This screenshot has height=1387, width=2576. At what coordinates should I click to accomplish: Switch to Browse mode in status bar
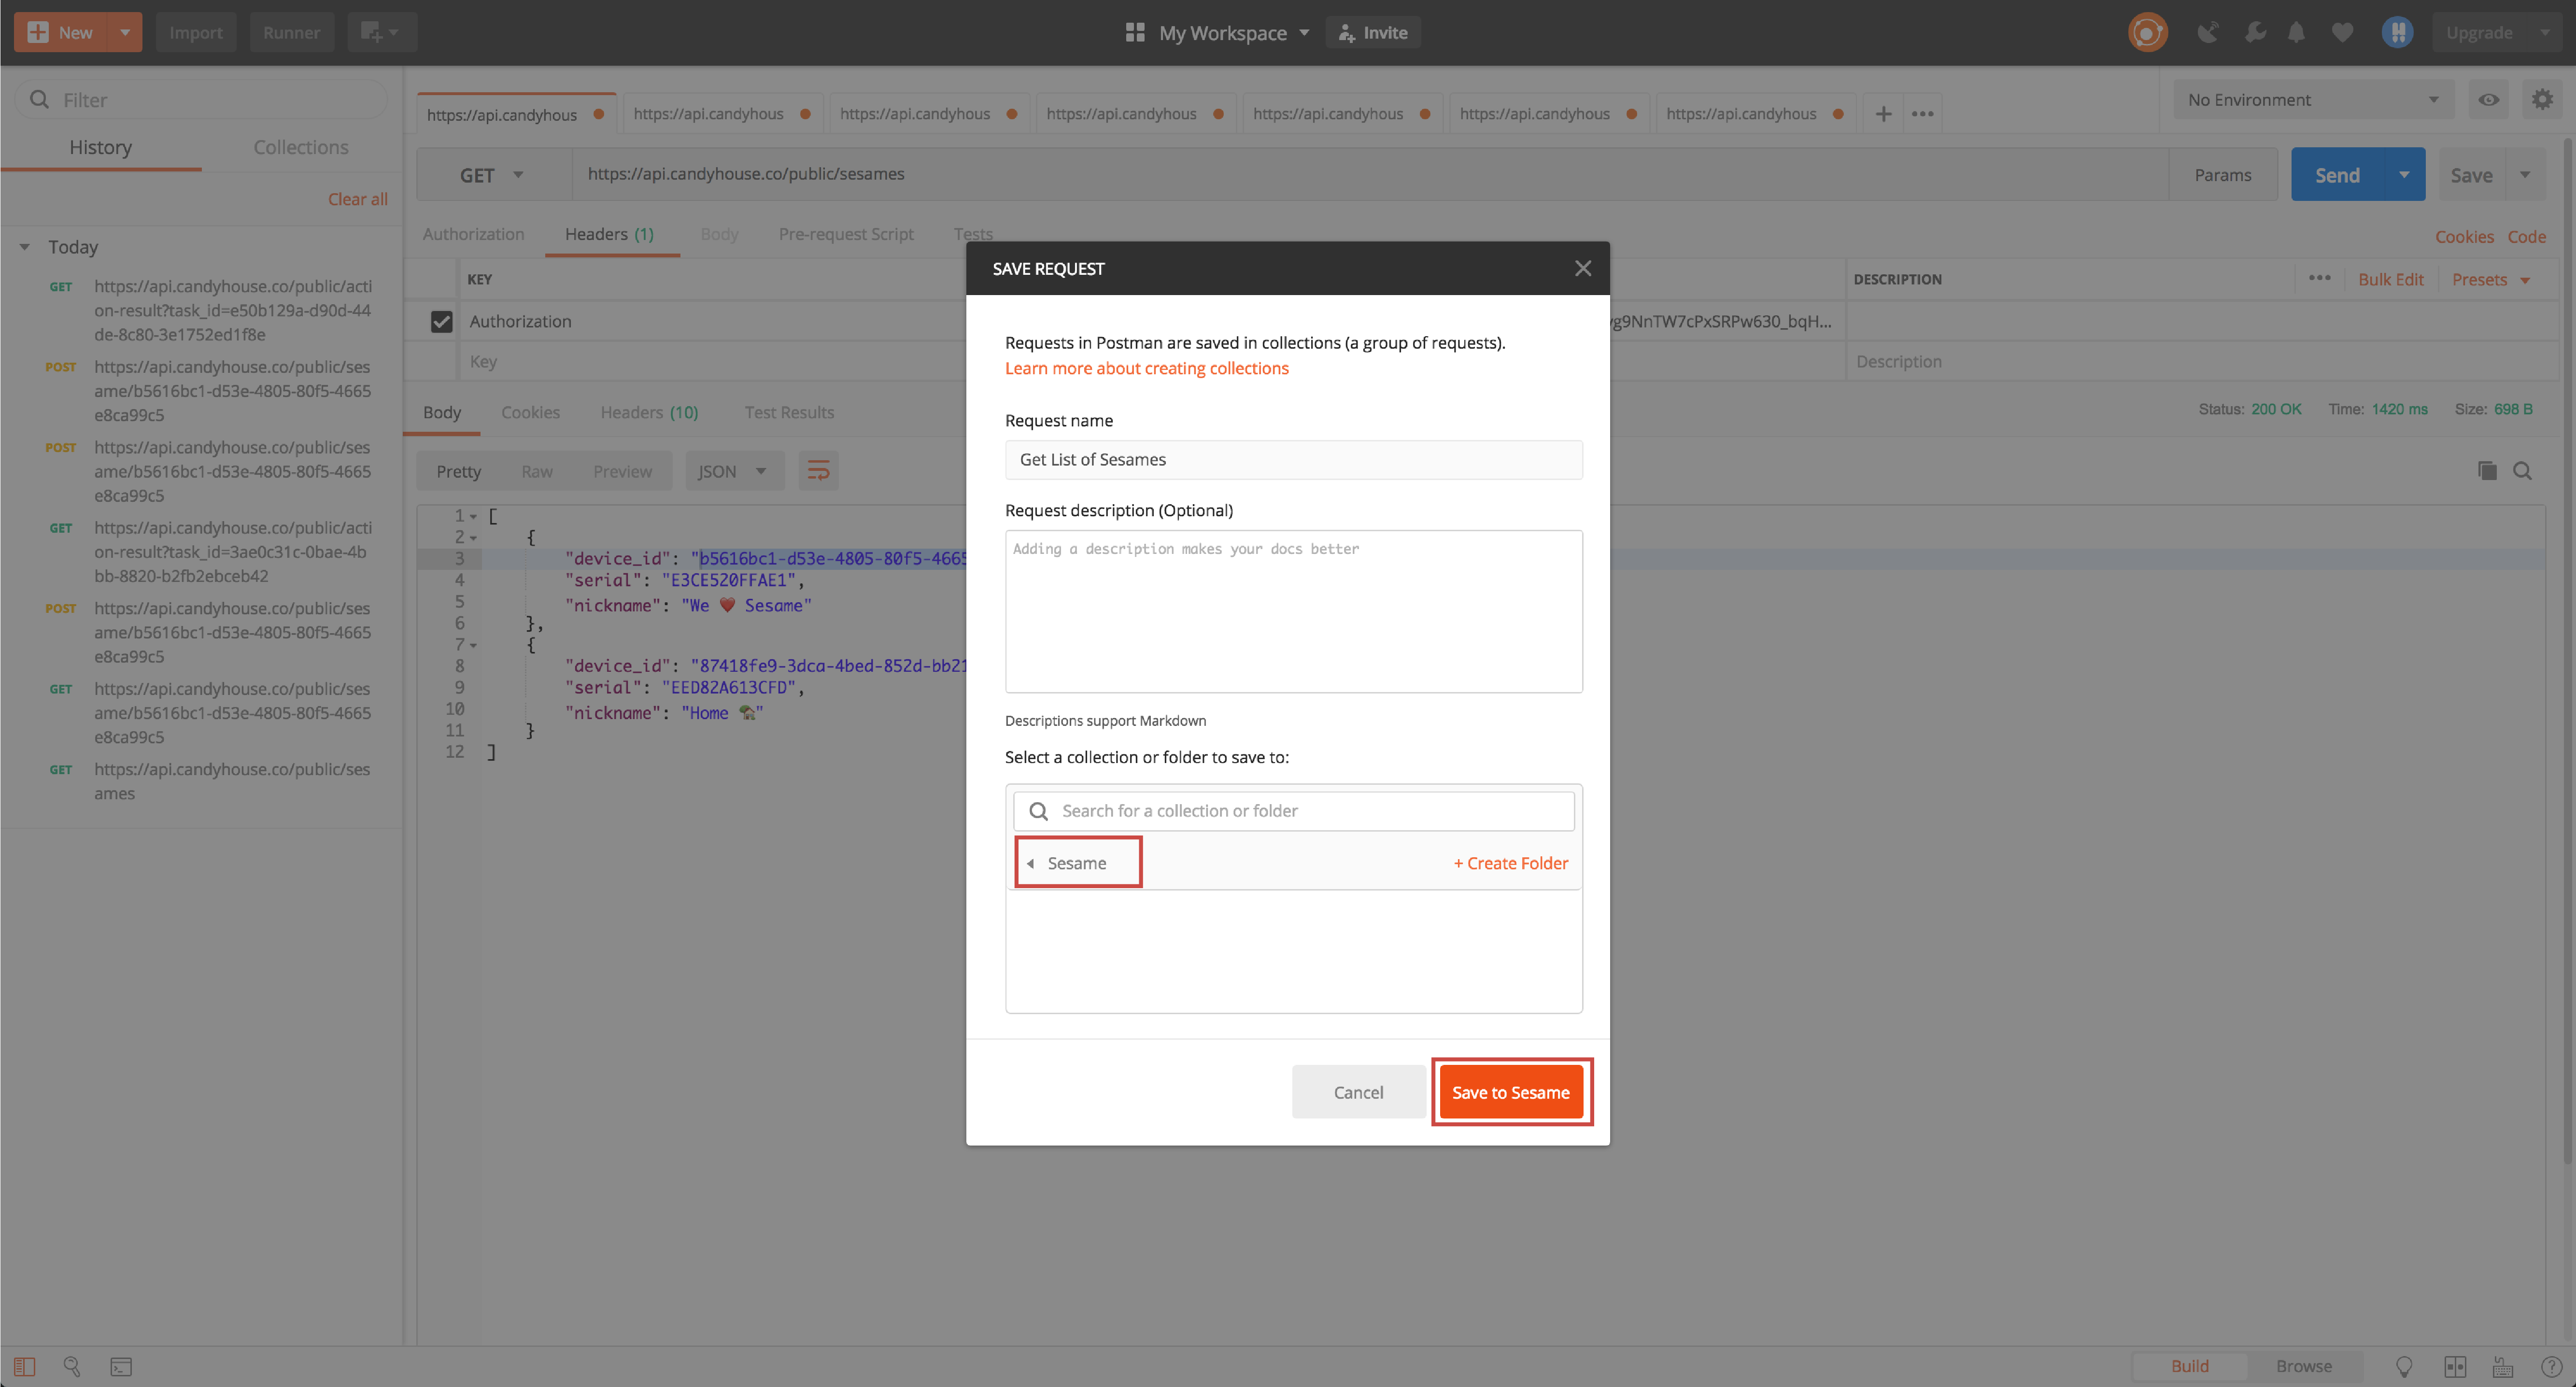click(x=2303, y=1366)
